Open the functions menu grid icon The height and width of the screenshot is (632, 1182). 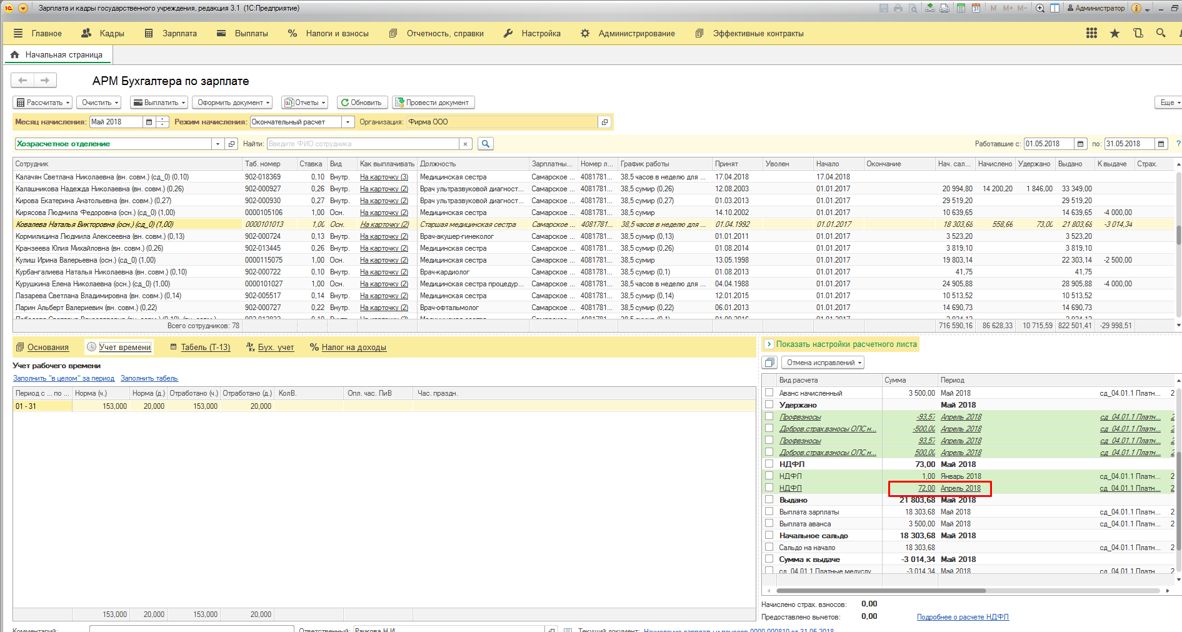click(1091, 33)
